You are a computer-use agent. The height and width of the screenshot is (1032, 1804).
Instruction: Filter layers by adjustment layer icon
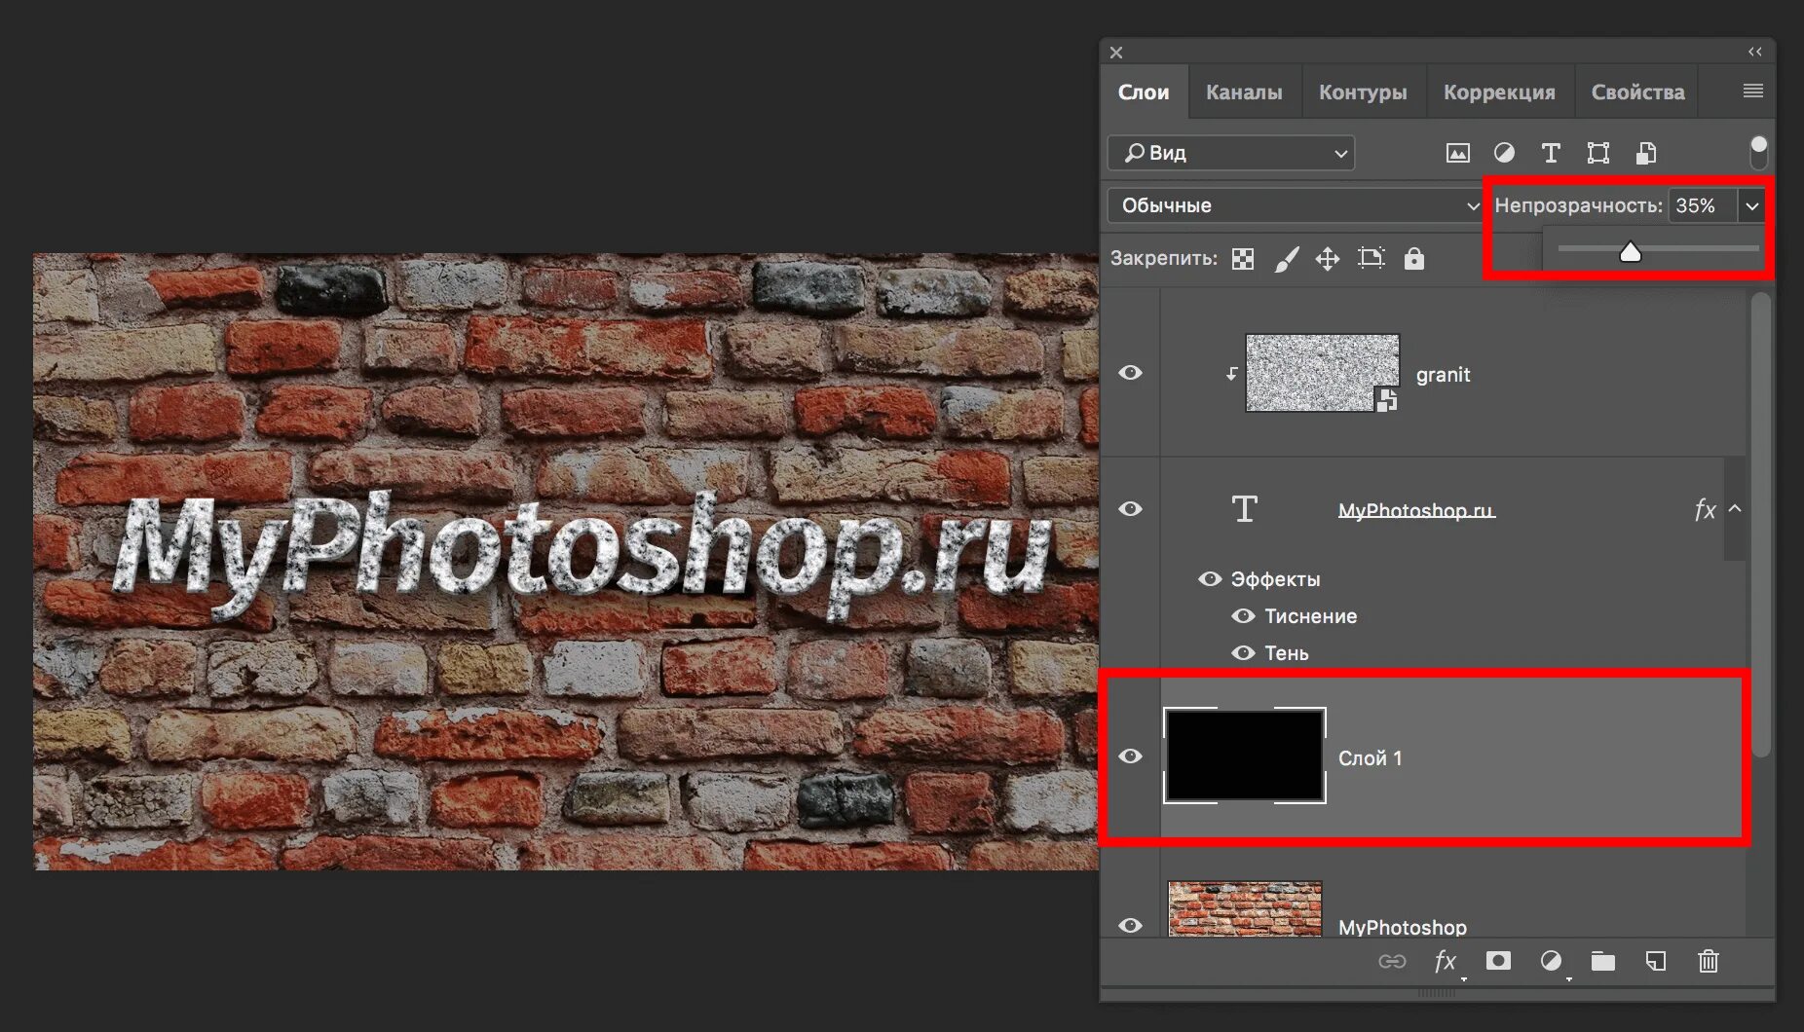(1504, 153)
